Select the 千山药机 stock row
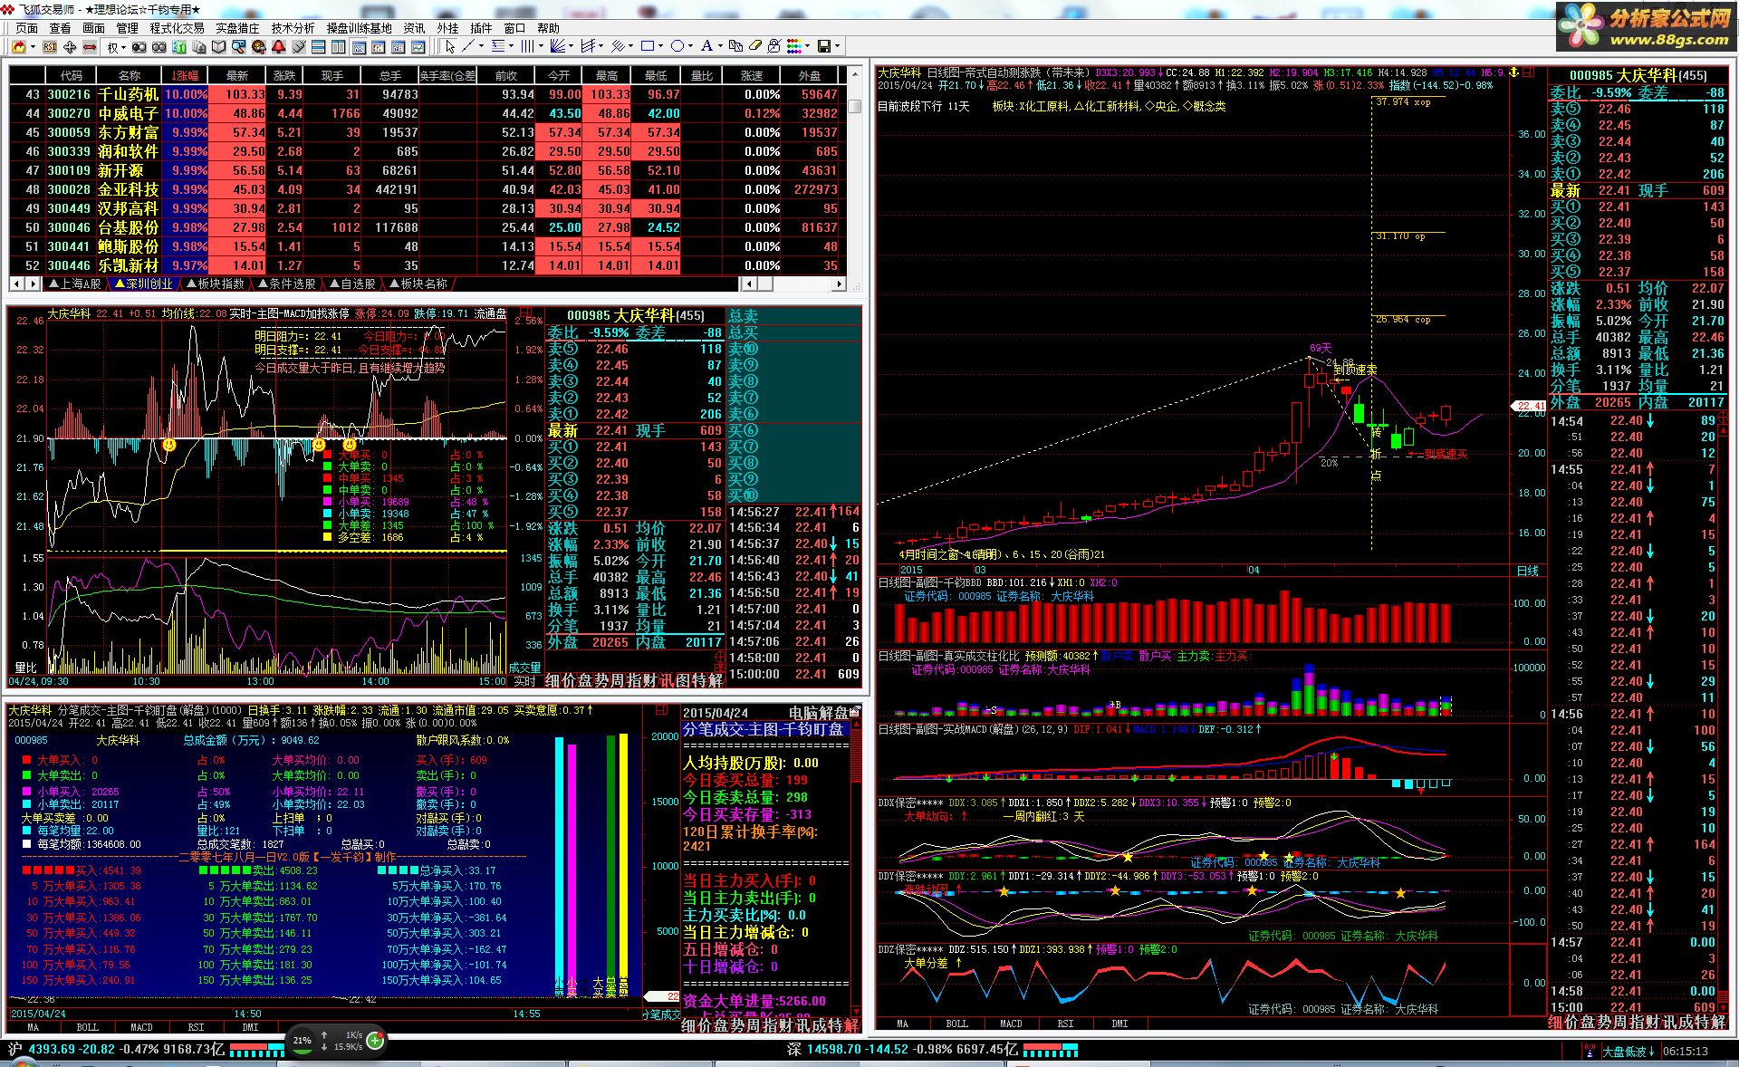The width and height of the screenshot is (1739, 1067). 427,94
